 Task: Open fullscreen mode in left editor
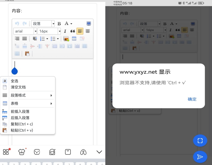[x=89, y=24]
